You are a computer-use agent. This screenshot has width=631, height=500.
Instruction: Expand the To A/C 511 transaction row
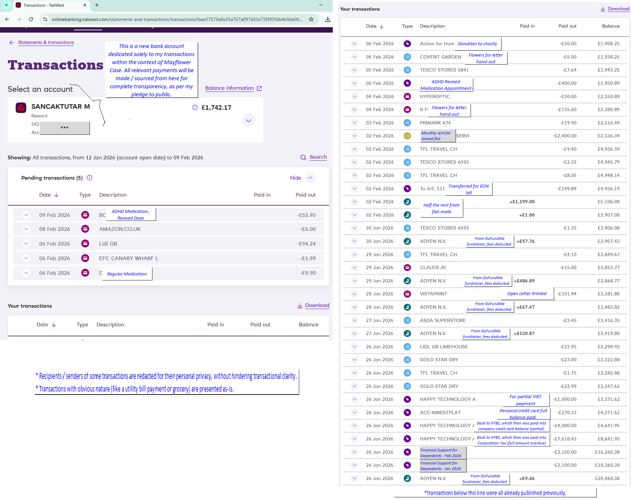coord(354,189)
